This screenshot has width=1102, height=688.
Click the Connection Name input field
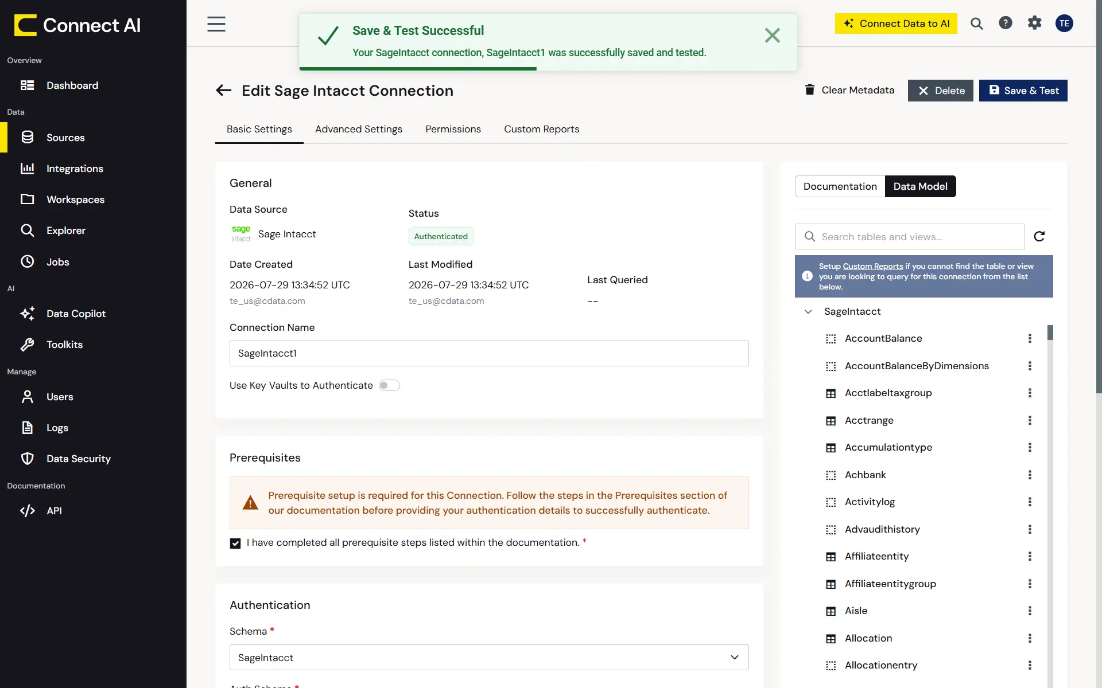489,353
